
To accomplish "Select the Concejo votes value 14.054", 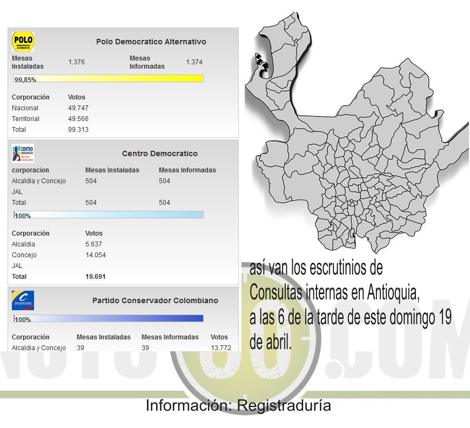I will click(96, 255).
